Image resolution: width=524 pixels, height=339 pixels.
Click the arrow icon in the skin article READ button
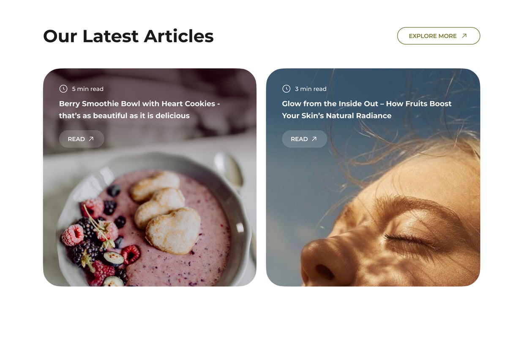click(314, 139)
